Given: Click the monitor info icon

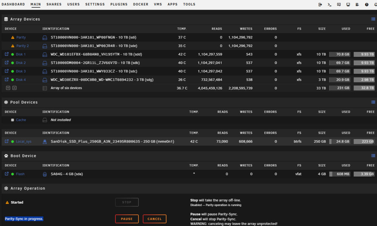Looking at the screenshot, I should (348, 5).
